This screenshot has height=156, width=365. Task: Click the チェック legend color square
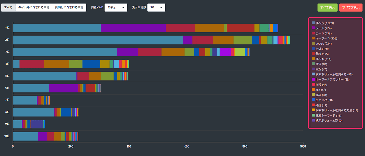pos(313,100)
